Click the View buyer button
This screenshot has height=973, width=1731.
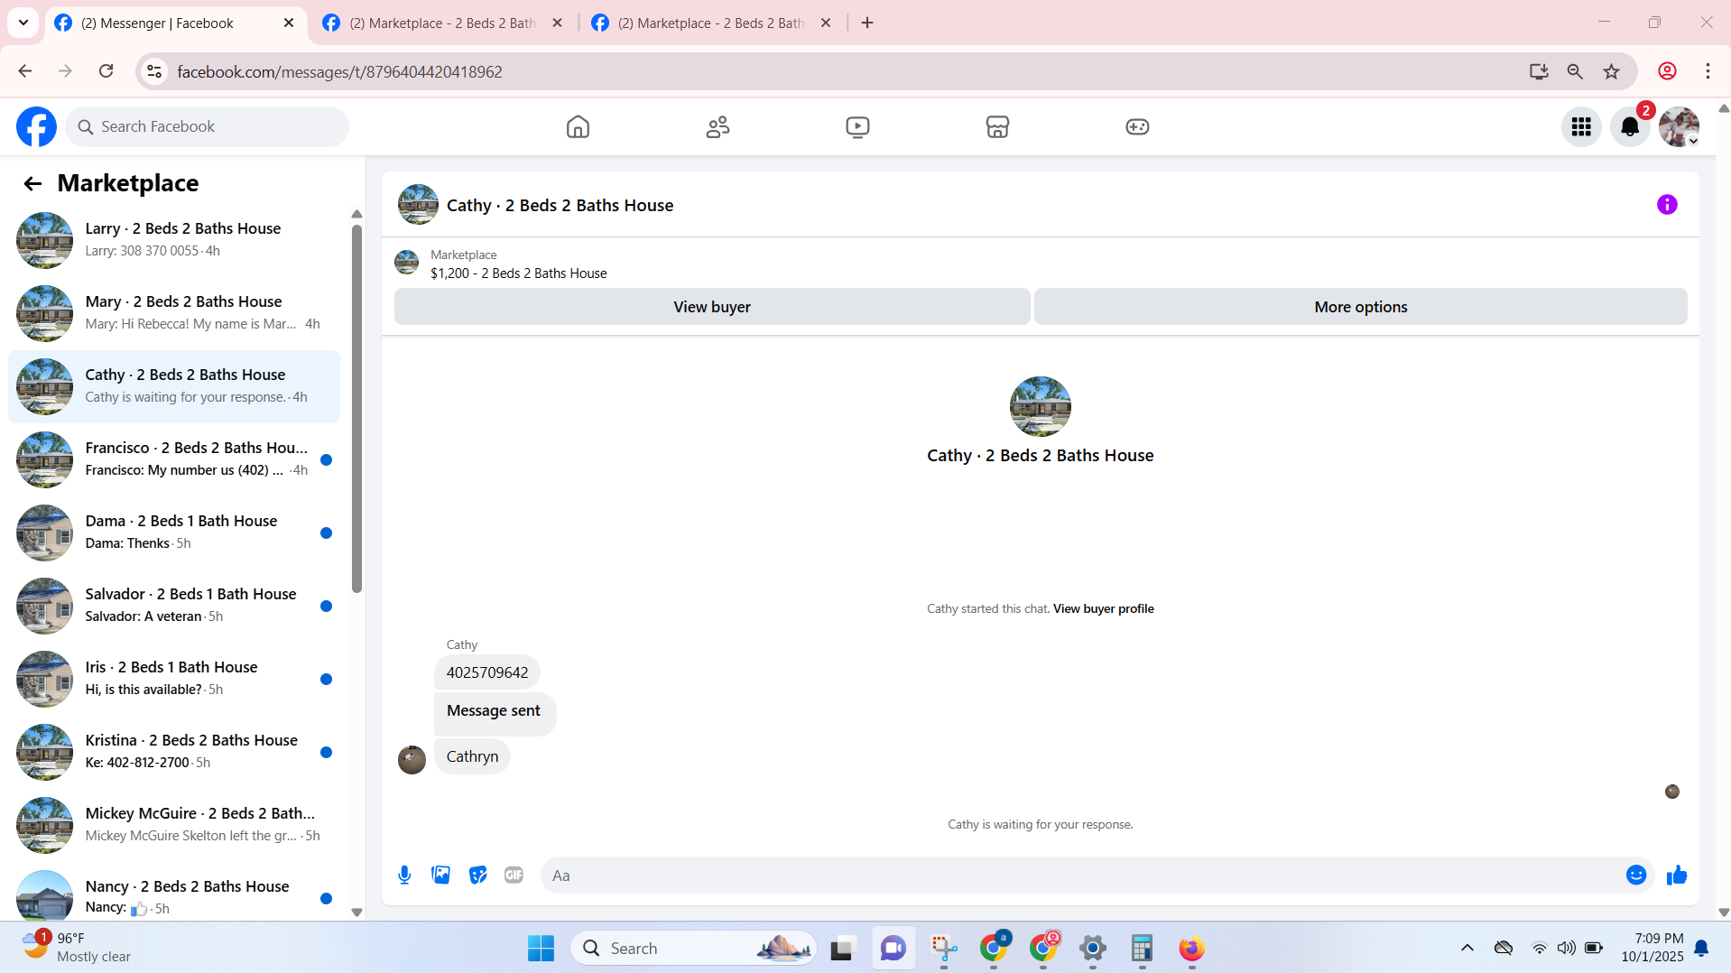[712, 307]
